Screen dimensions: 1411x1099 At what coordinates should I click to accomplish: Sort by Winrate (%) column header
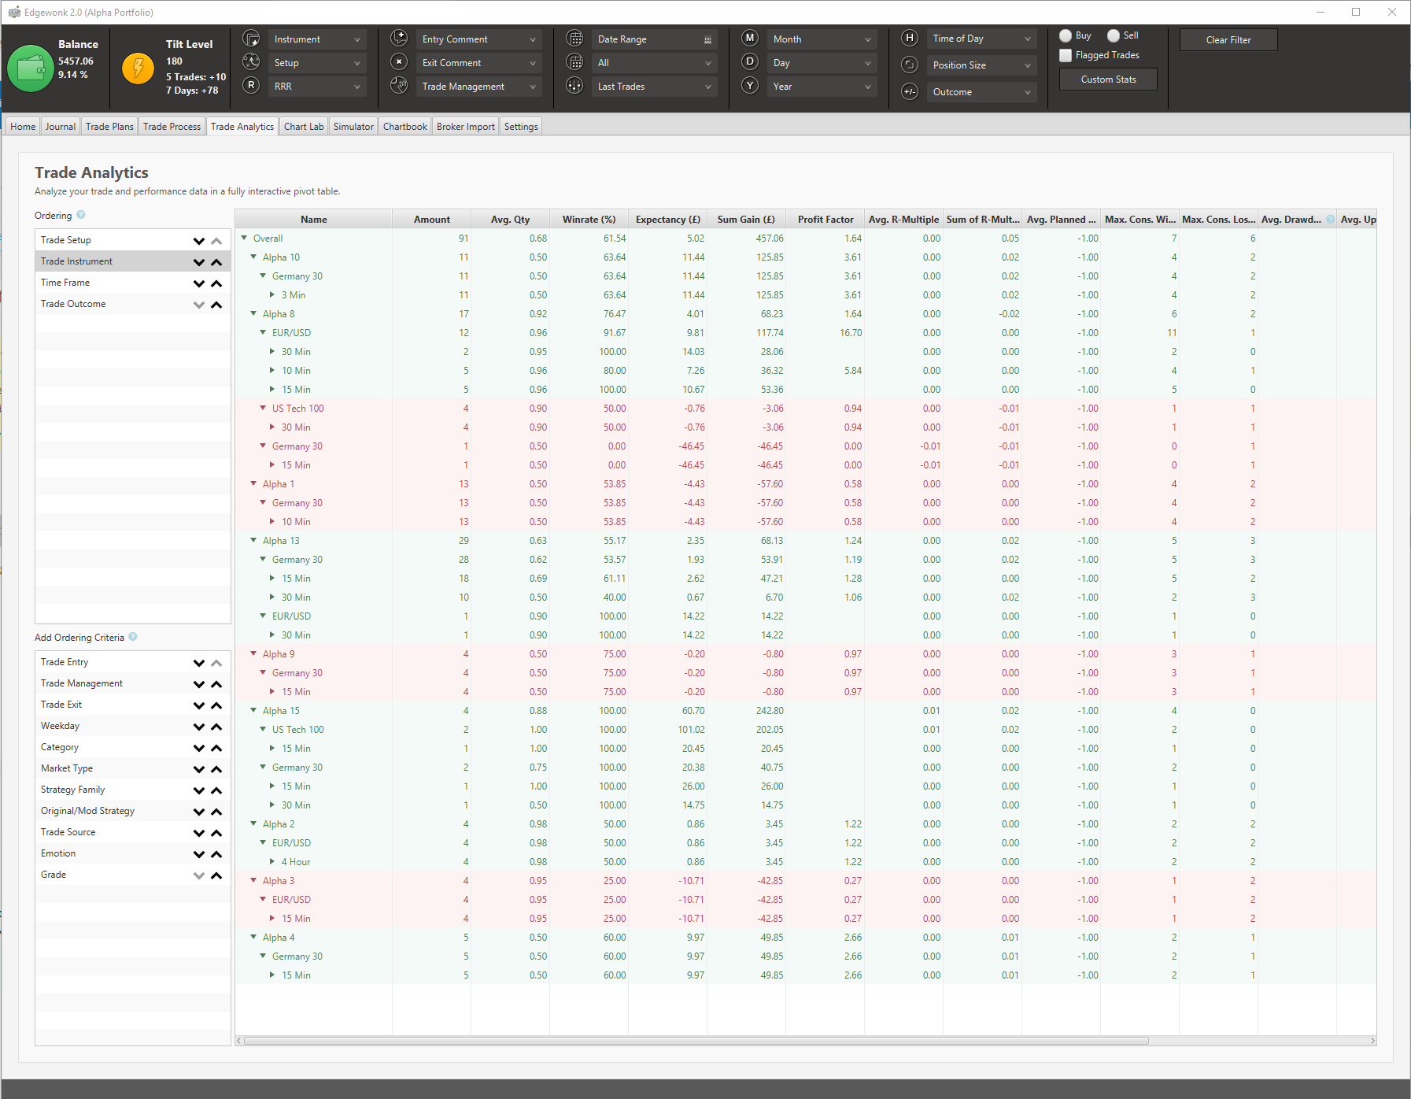point(589,220)
